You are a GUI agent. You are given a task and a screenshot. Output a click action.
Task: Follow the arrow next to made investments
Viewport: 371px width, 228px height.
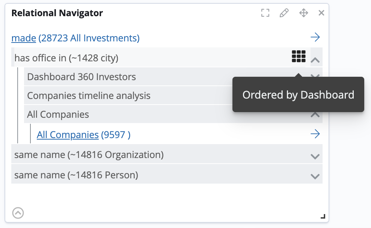pos(315,37)
